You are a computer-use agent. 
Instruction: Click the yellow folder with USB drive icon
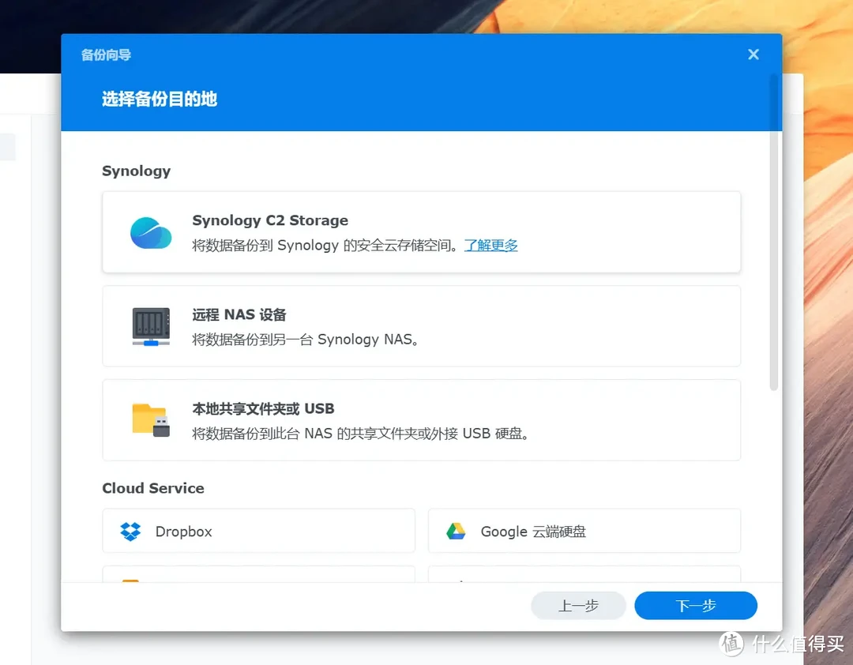pyautogui.click(x=150, y=420)
